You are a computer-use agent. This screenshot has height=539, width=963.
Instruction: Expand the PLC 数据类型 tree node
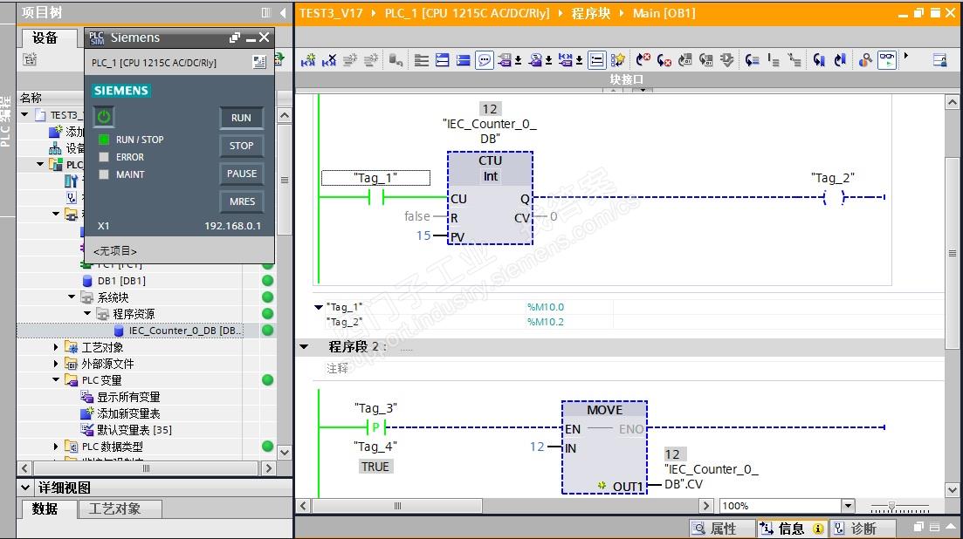coord(56,447)
